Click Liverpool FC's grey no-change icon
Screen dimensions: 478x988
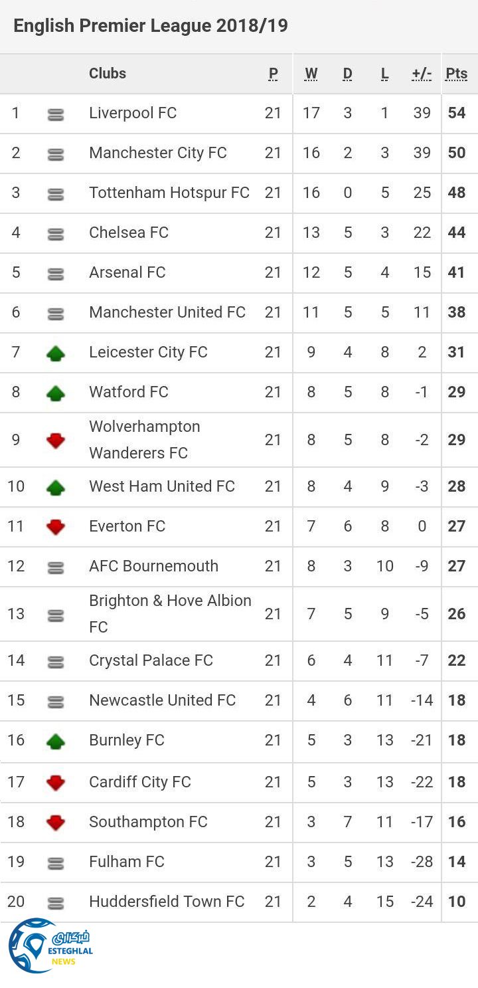(x=56, y=114)
